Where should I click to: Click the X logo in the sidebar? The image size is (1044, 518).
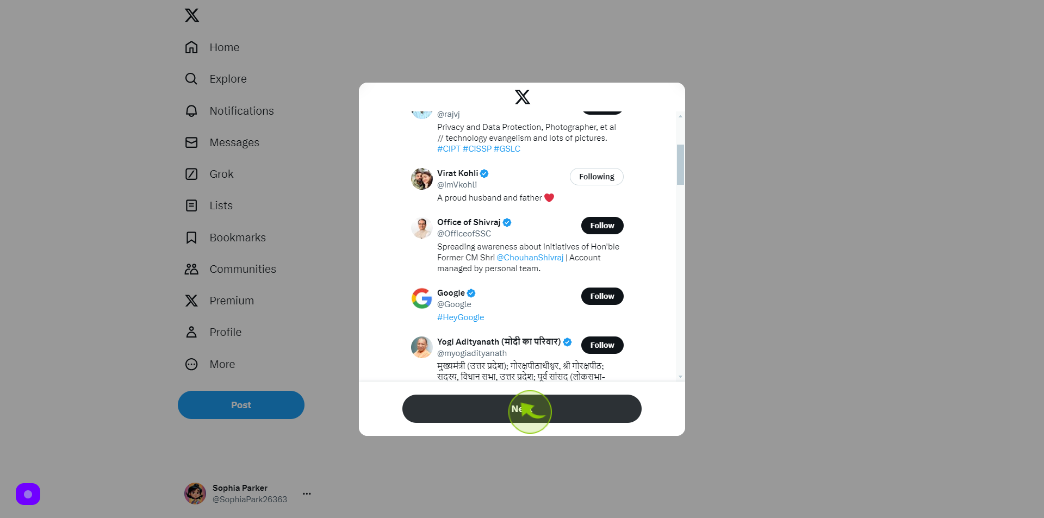tap(192, 15)
